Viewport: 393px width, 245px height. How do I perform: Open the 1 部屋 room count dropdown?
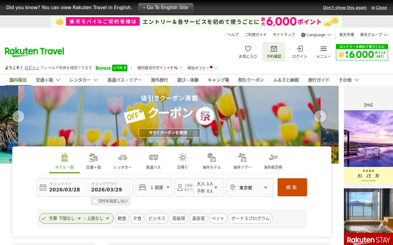(x=154, y=187)
